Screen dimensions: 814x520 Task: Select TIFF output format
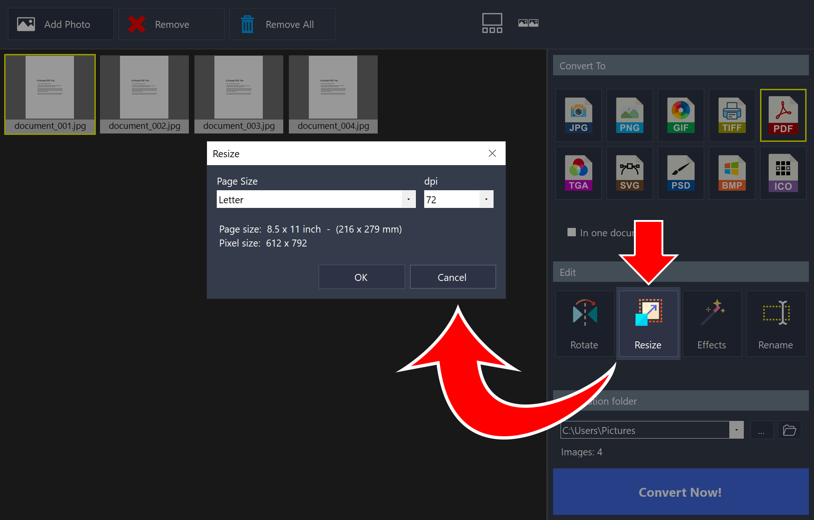pyautogui.click(x=732, y=115)
